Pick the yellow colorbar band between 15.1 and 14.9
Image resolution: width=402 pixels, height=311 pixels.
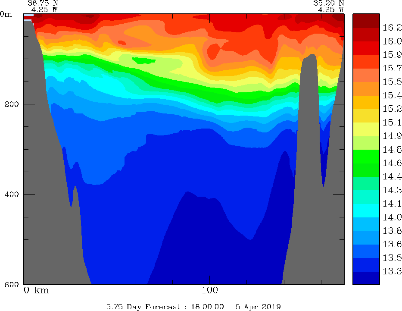tap(366, 129)
